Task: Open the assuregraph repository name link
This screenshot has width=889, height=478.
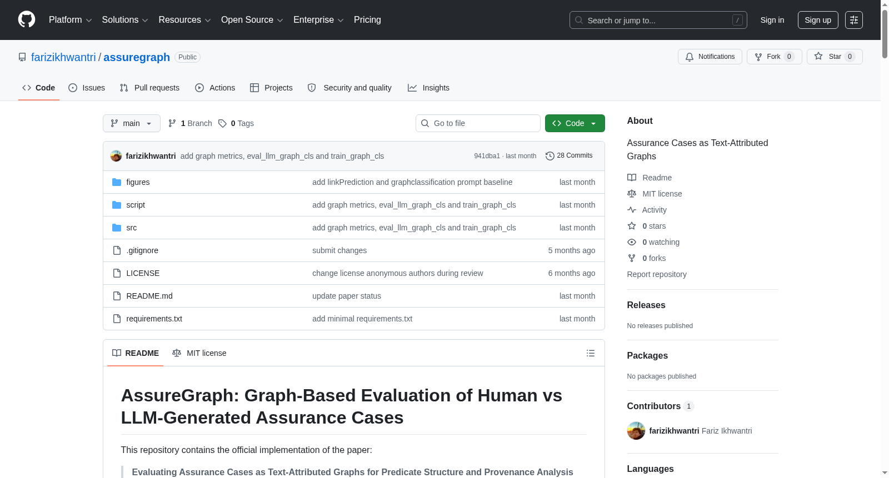Action: pyautogui.click(x=137, y=57)
